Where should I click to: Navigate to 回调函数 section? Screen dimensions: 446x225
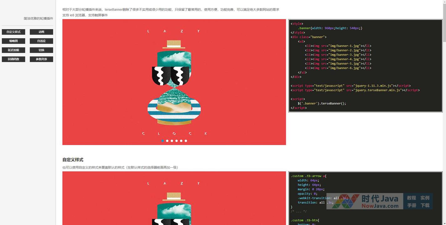(13, 59)
